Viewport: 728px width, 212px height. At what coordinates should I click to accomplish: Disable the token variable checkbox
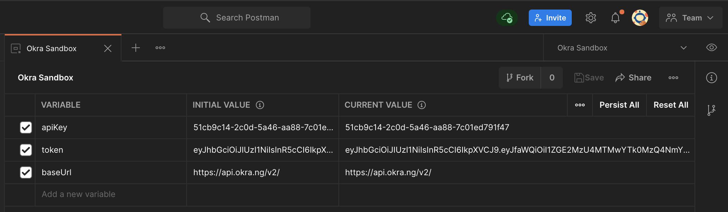coord(26,150)
